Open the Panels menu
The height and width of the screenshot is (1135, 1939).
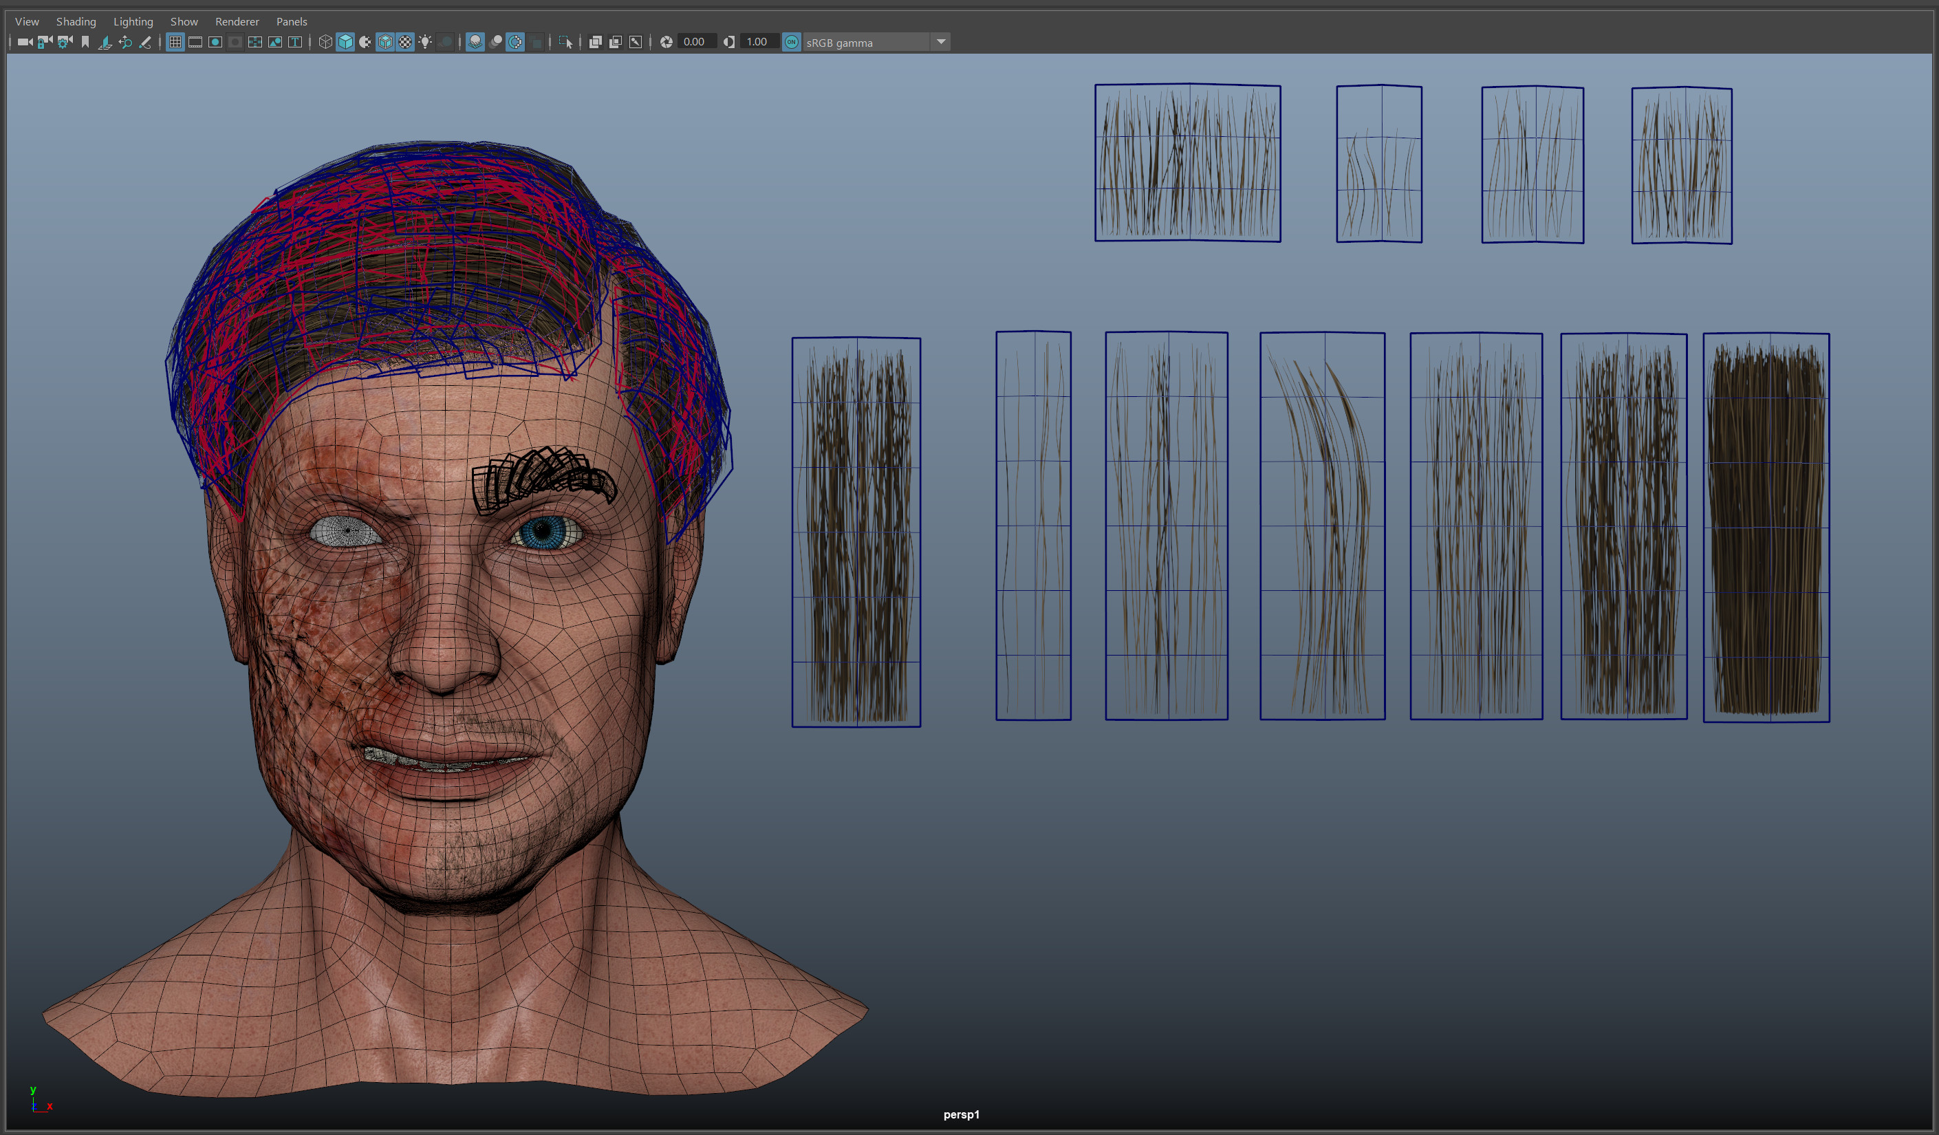coord(292,21)
